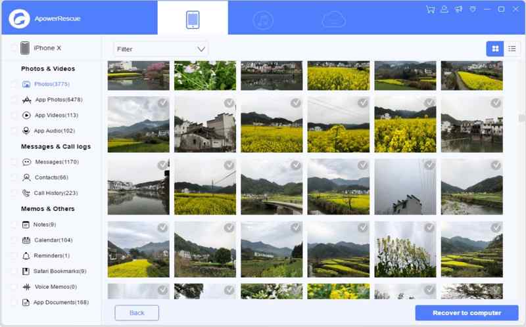
Task: Open the Safari Bookmarks category
Action: (x=59, y=271)
